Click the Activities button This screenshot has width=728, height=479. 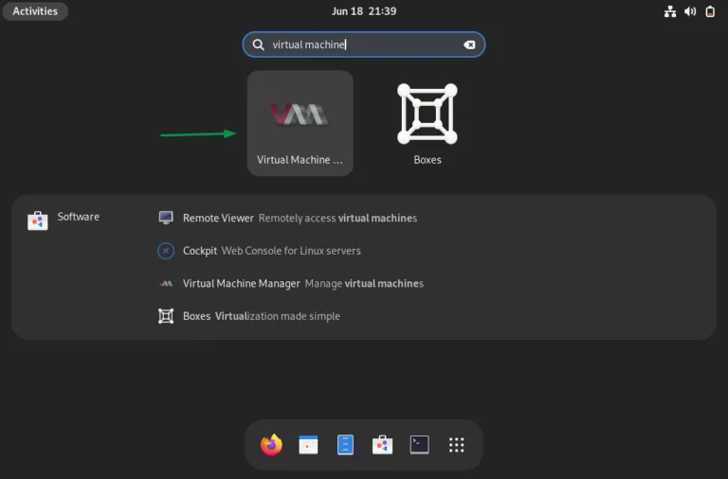pos(35,11)
